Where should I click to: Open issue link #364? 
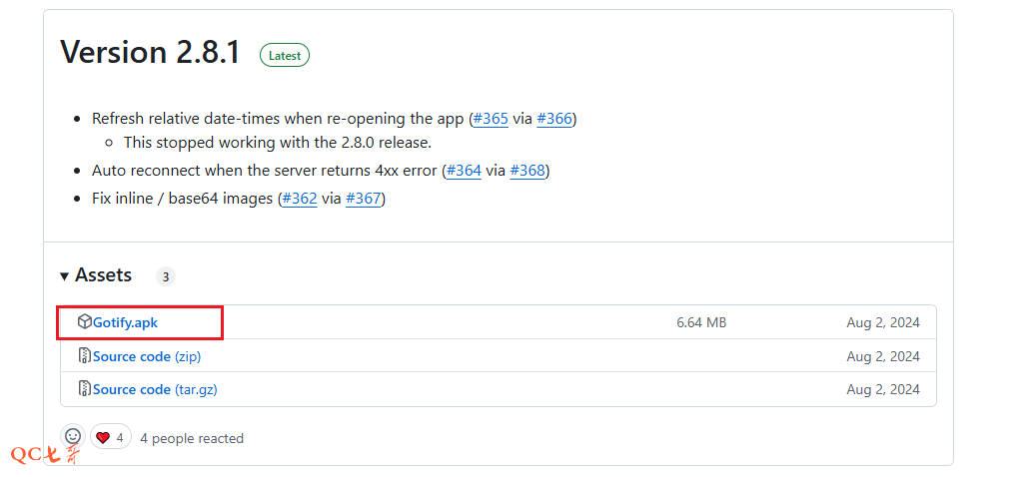click(x=464, y=171)
